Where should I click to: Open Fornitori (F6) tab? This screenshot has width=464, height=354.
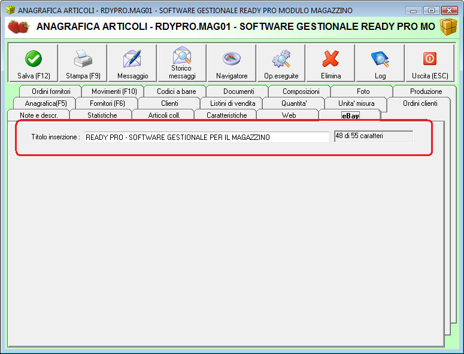point(107,103)
